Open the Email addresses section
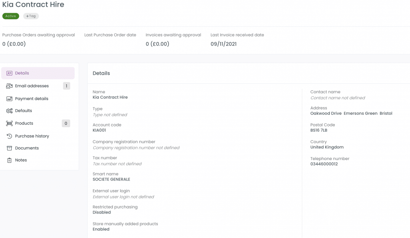Screen dimensions: 410x238 [x=38, y=86]
